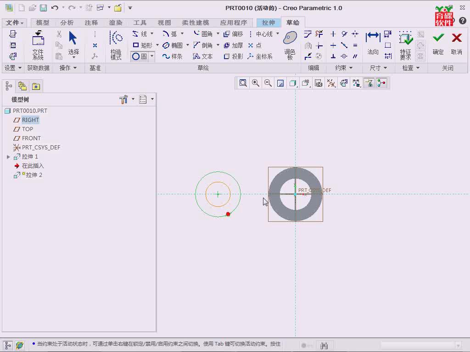Select 拉伸 2 in the model tree
The width and height of the screenshot is (470, 352).
pos(34,175)
